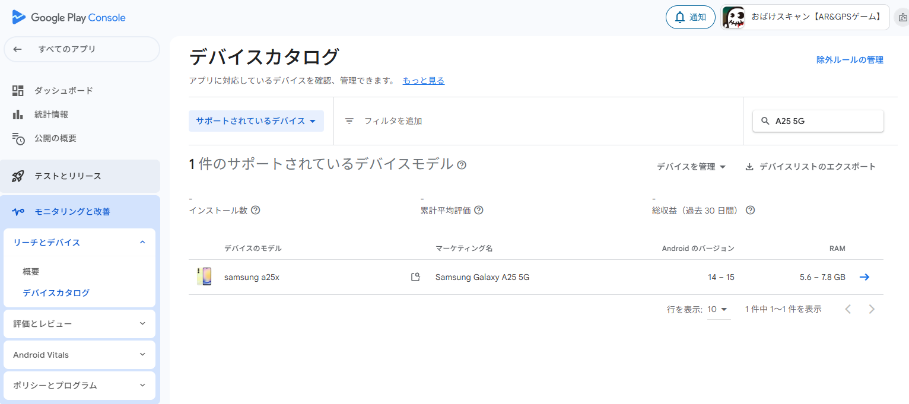The width and height of the screenshot is (909, 404).
Task: Click the Samsung Galaxy A25 device thumbnail
Action: (204, 277)
